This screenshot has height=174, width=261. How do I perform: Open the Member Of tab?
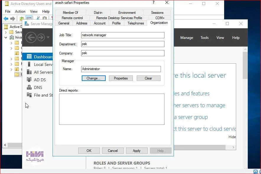[x=70, y=13]
